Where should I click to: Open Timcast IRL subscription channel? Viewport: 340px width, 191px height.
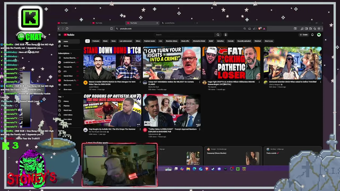pos(69,67)
